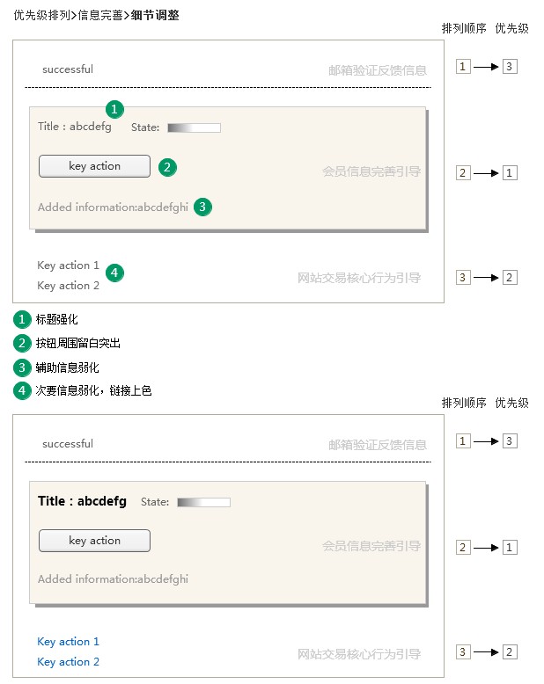Open the 优先级排列 breadcrumb item
544x684 pixels.
(x=40, y=15)
